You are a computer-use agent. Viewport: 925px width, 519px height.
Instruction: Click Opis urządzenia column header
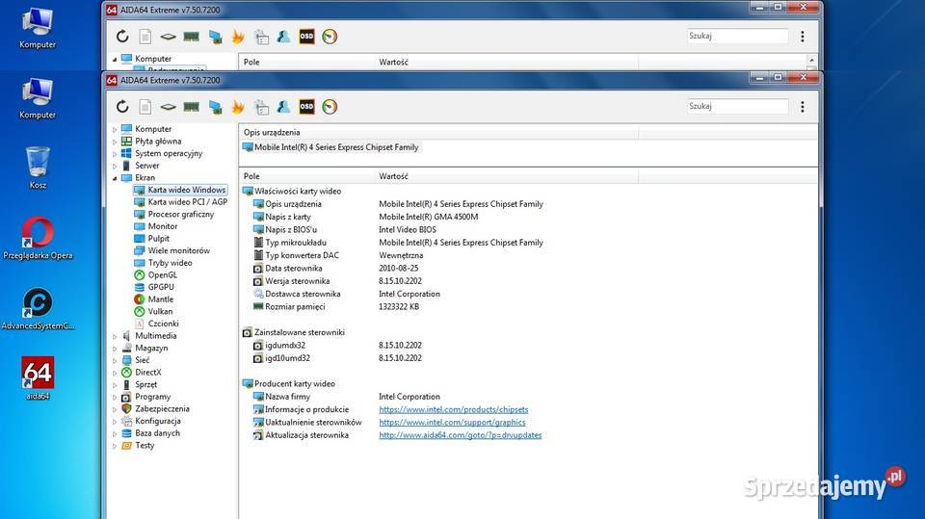438,133
